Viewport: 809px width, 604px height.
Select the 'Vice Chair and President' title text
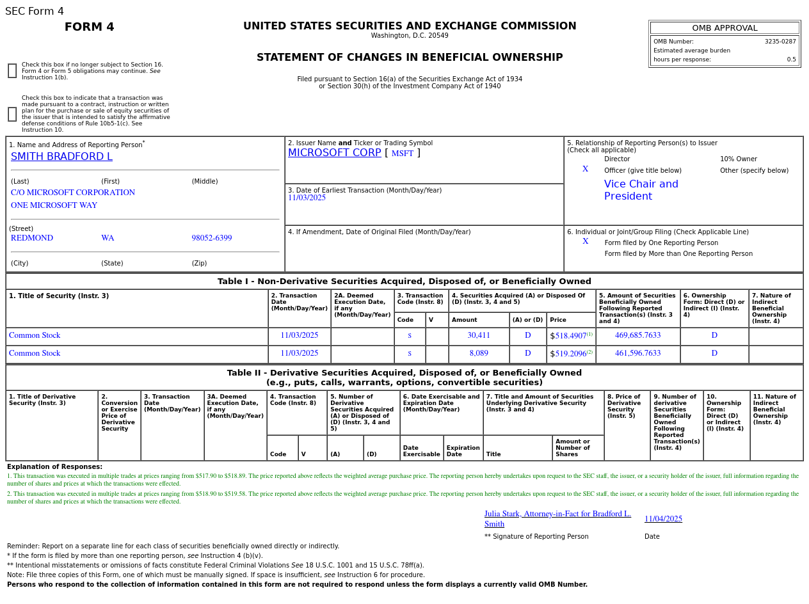pos(641,190)
